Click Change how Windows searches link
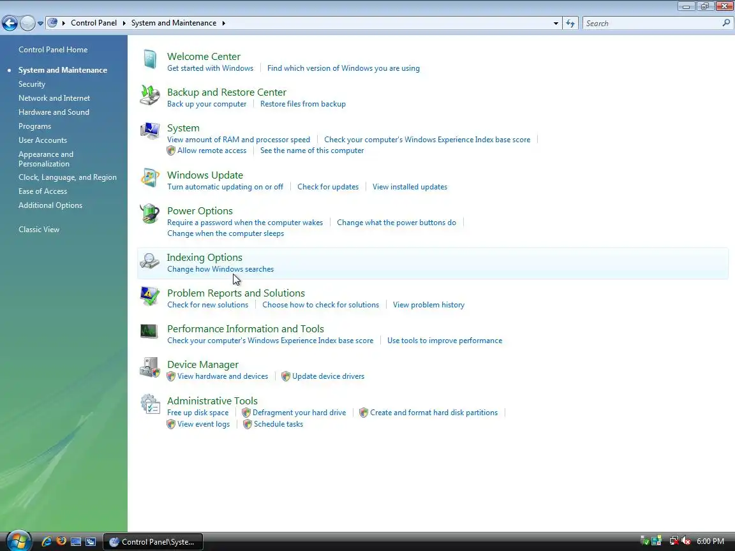The height and width of the screenshot is (551, 735). [x=220, y=269]
